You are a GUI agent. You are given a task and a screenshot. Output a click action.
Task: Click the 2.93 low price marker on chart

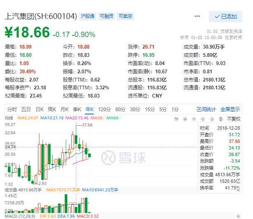coord(43,184)
